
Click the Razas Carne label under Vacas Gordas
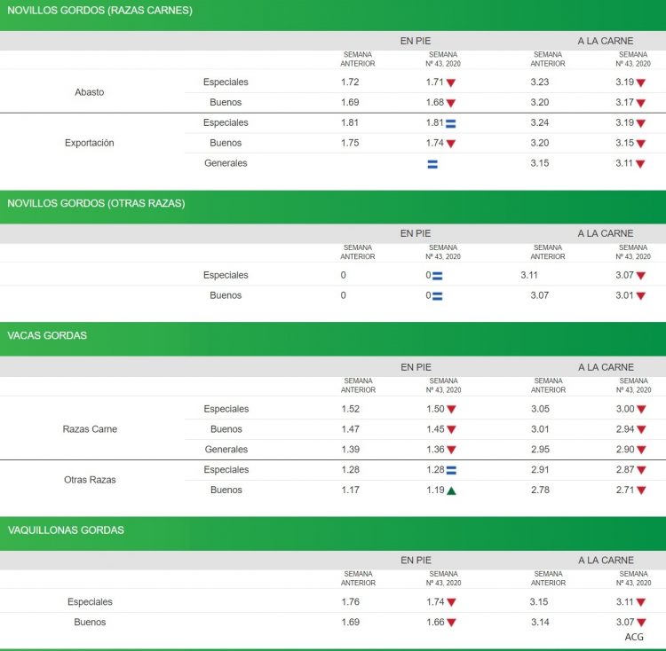[x=90, y=429]
